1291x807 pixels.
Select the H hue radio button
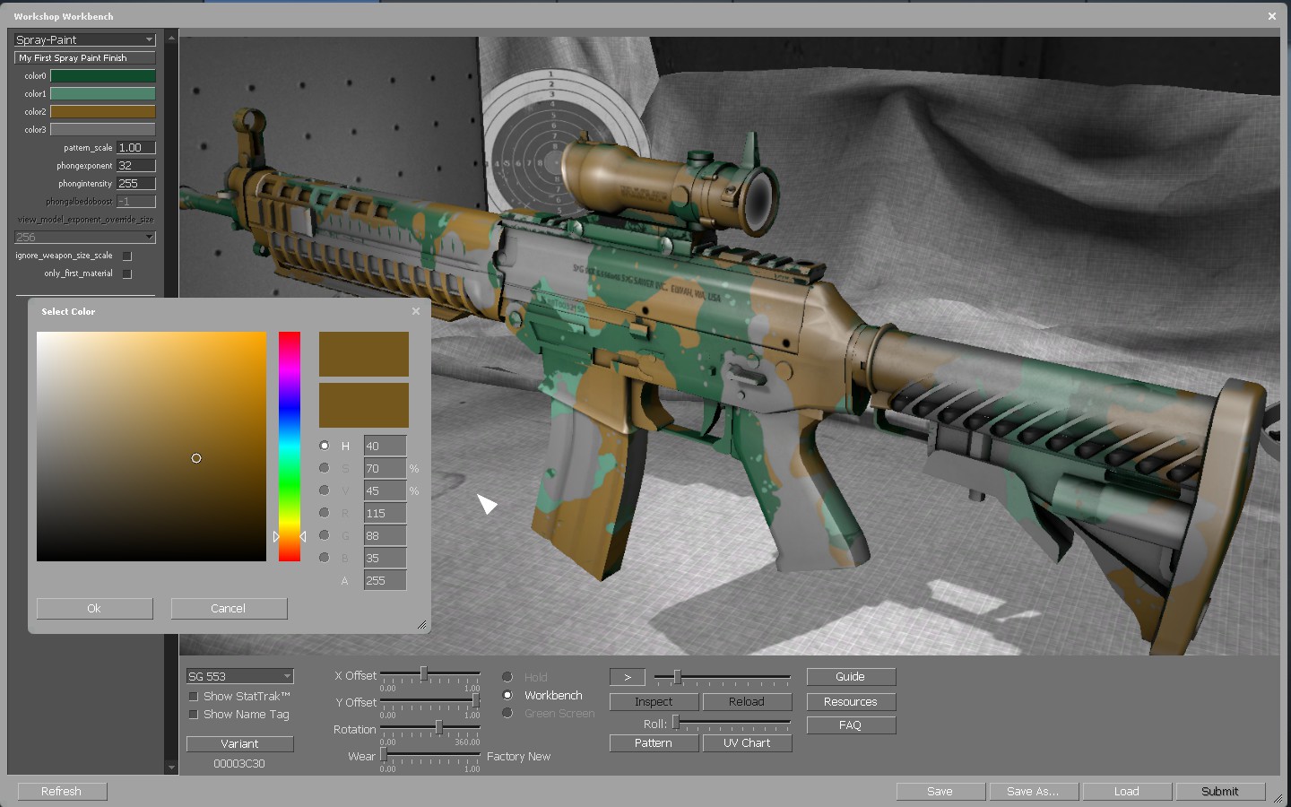(x=324, y=446)
